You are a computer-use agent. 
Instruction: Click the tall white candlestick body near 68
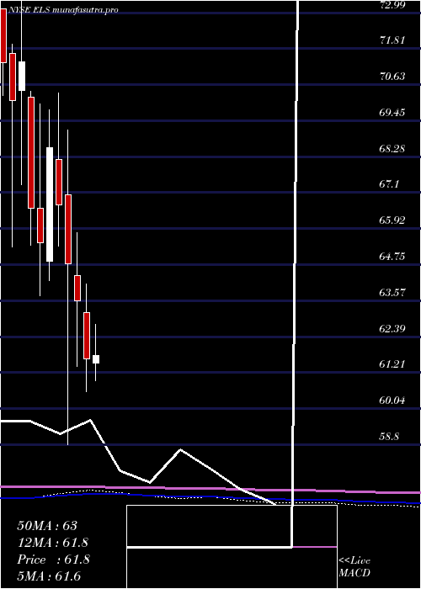(x=50, y=204)
